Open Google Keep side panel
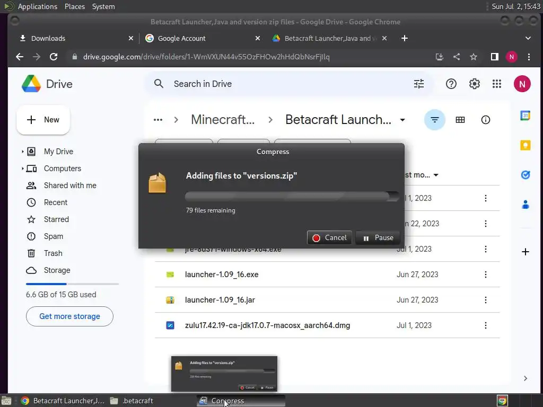The height and width of the screenshot is (407, 543). [x=525, y=145]
